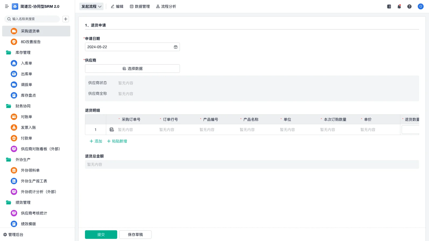Focus the sidebar name search field
This screenshot has height=241, width=429.
(32, 19)
